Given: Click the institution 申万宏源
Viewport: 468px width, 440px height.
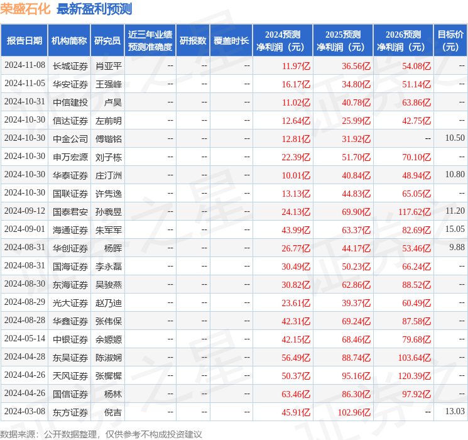Looking at the screenshot, I should 70,157.
